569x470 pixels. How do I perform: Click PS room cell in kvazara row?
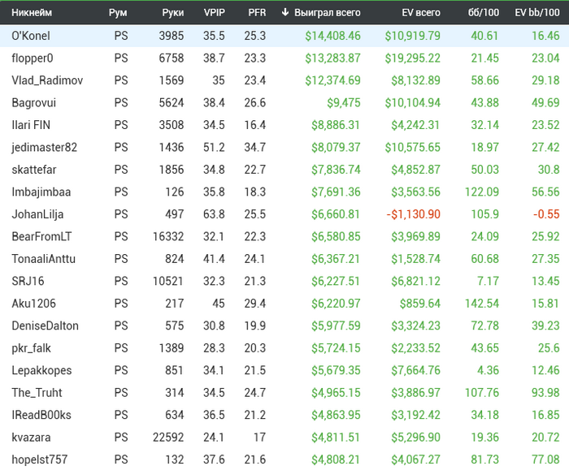click(x=121, y=438)
